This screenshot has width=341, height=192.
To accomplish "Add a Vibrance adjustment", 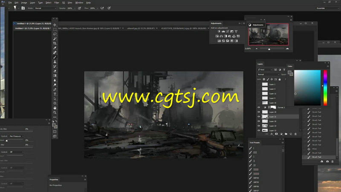I will pyautogui.click(x=236, y=32).
